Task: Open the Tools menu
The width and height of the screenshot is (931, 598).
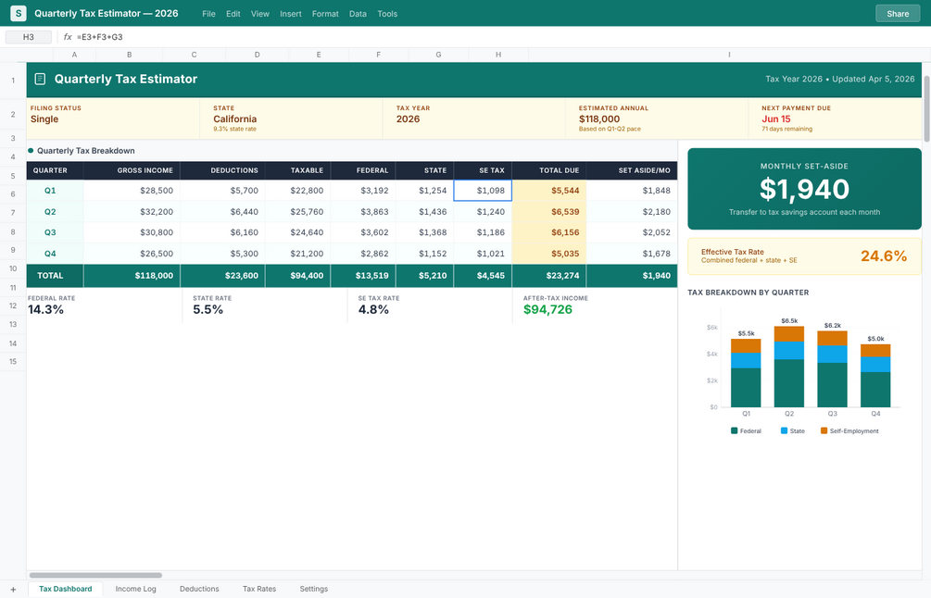Action: coord(387,14)
